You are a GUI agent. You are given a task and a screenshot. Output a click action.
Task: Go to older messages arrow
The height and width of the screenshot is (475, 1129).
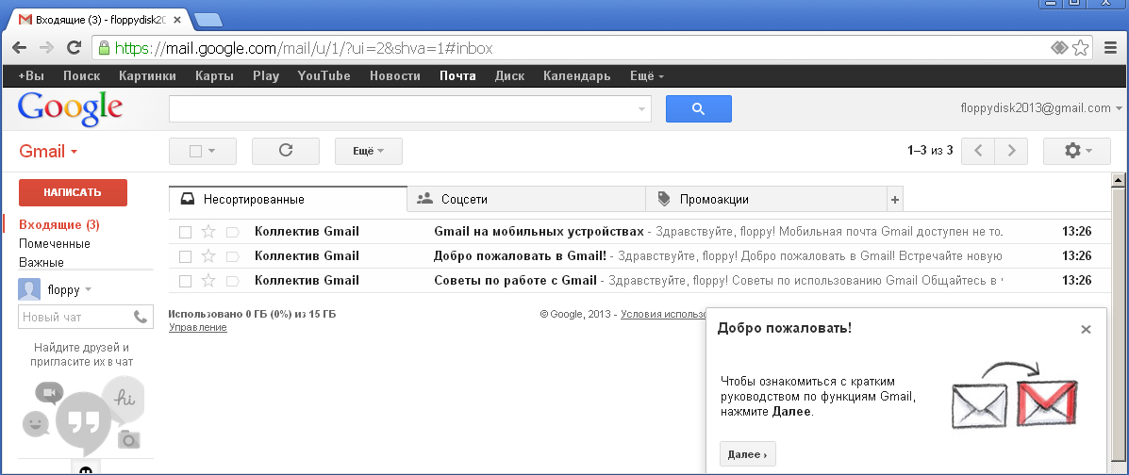pos(1011,151)
